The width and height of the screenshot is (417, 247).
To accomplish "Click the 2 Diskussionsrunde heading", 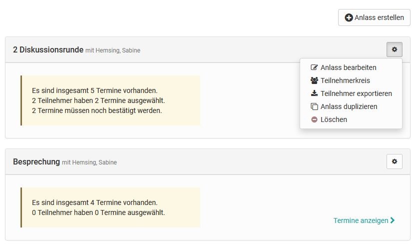I will click(x=48, y=49).
